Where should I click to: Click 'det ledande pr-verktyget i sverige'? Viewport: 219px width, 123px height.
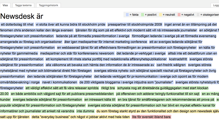point(141,53)
